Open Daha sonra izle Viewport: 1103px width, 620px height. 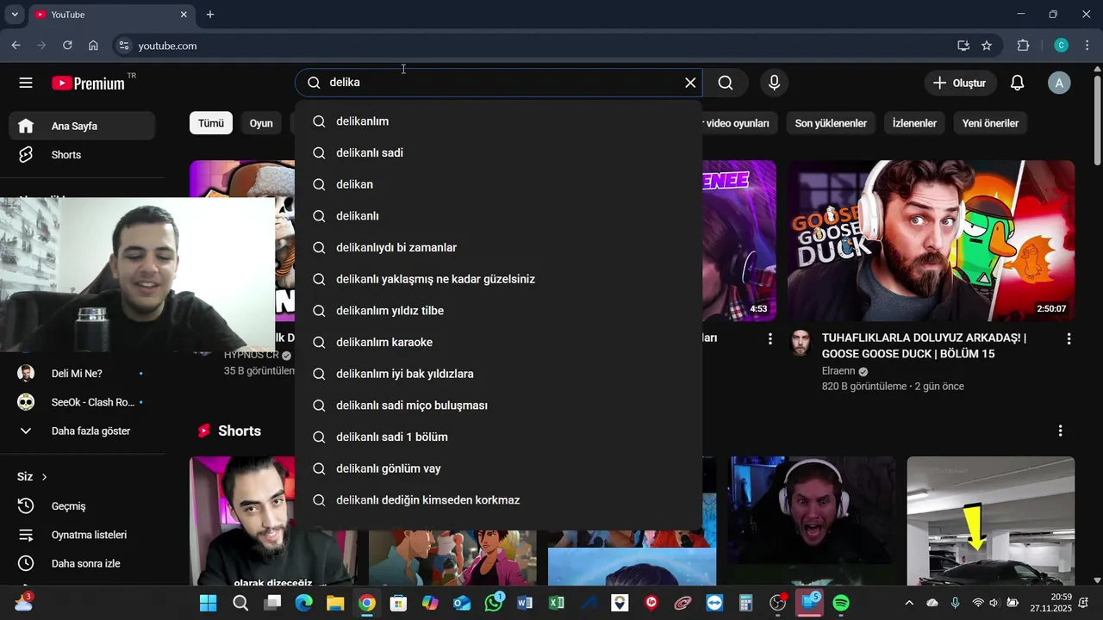[x=83, y=563]
